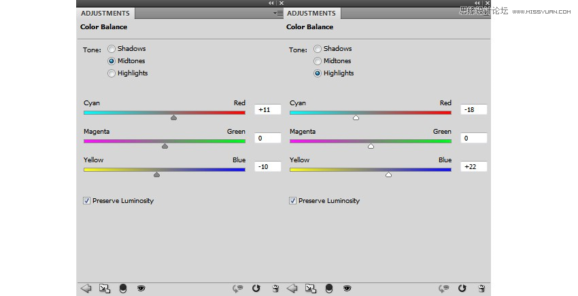Screen dimensions: 578x296
Task: Click Magenta-Green slider handle in right panel
Action: pyautogui.click(x=371, y=146)
